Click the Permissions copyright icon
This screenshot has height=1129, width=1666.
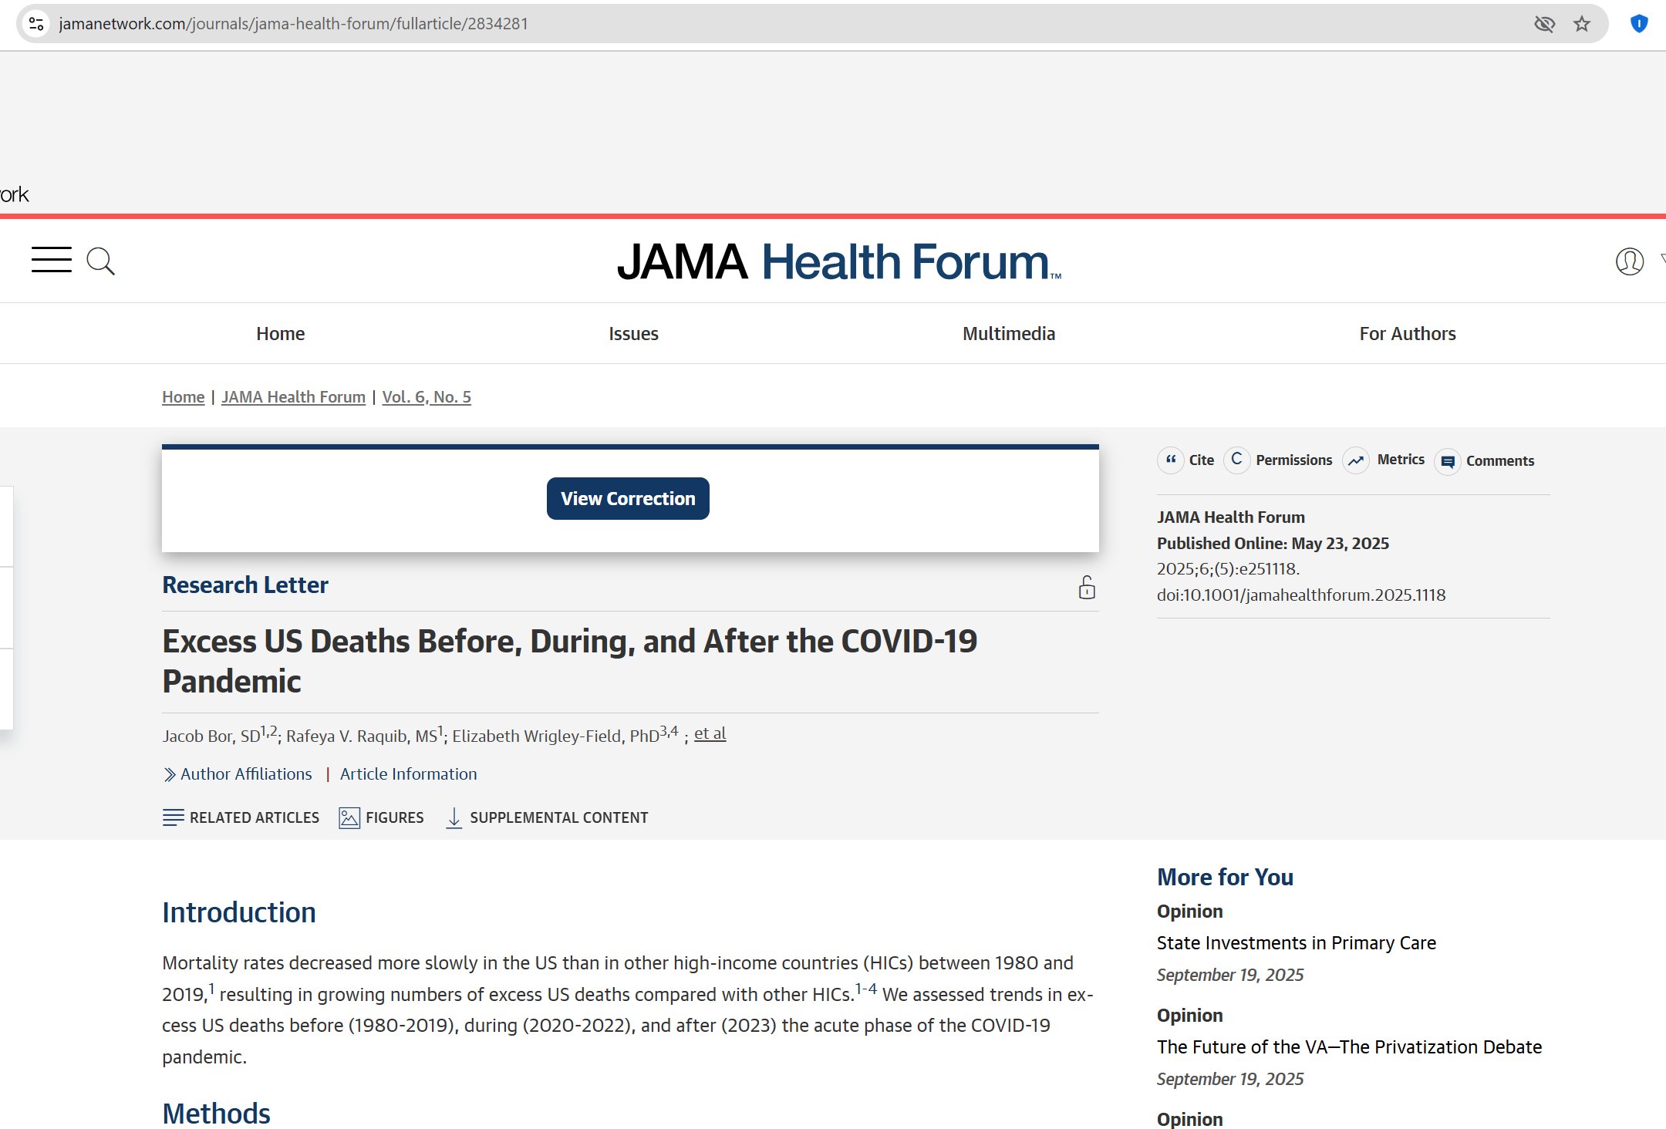click(x=1236, y=460)
